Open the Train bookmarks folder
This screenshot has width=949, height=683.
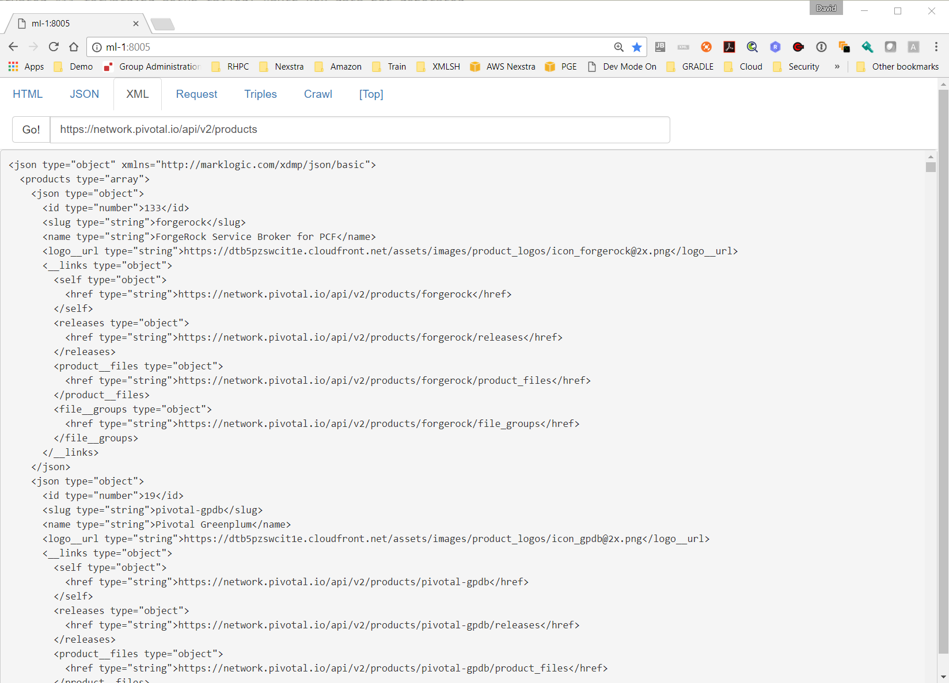click(389, 67)
